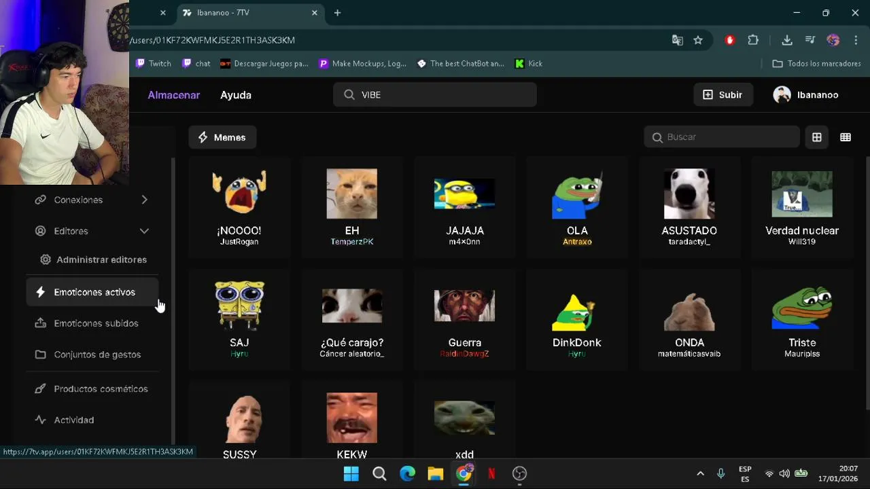Open the Kick bookmark

pyautogui.click(x=529, y=63)
